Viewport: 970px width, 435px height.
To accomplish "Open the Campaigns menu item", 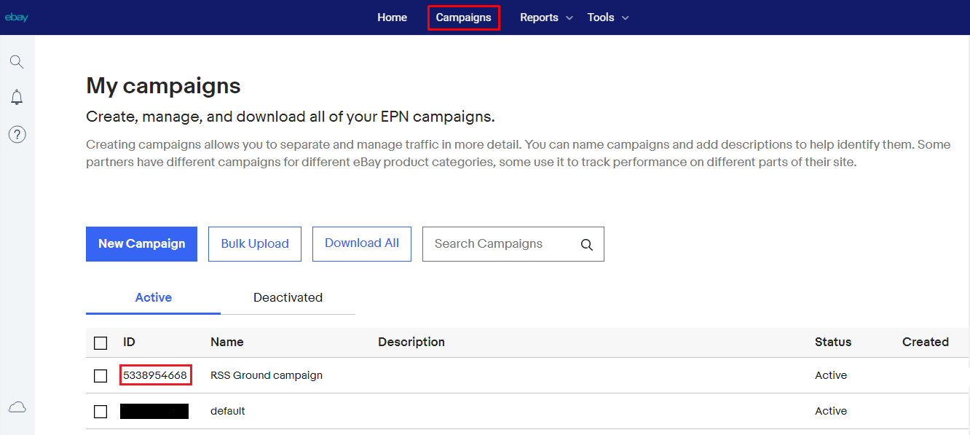I will coord(463,17).
